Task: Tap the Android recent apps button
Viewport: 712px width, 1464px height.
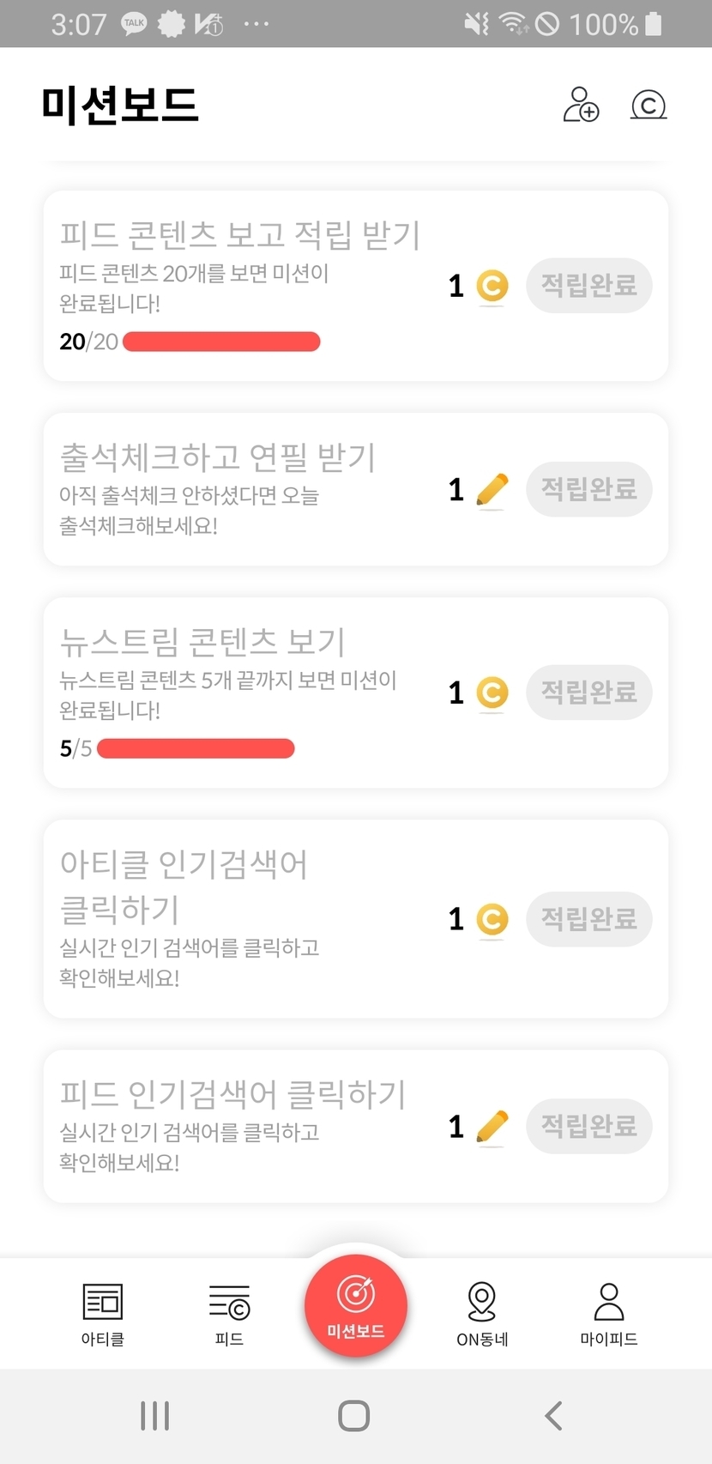Action: [x=154, y=1415]
